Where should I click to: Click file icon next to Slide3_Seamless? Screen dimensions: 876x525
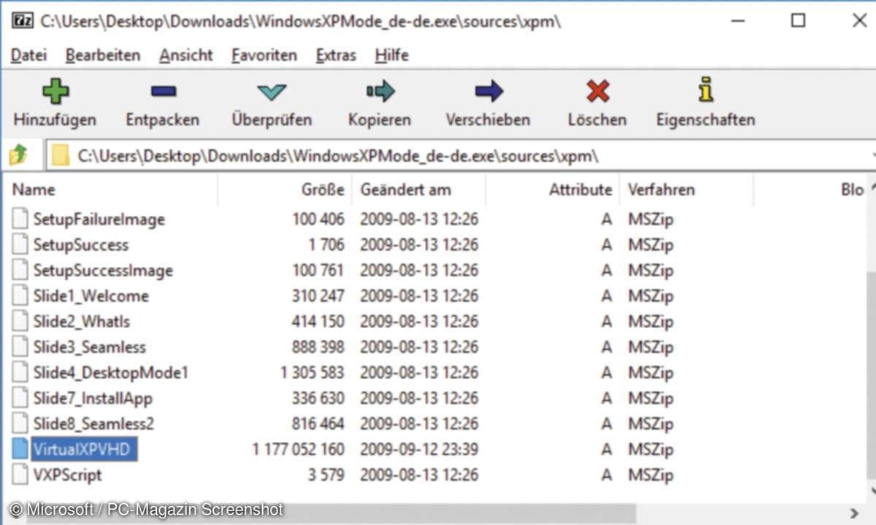coord(20,346)
